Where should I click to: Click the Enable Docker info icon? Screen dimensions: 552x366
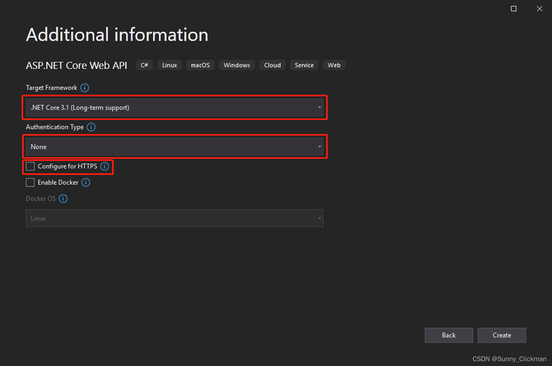[x=86, y=182]
